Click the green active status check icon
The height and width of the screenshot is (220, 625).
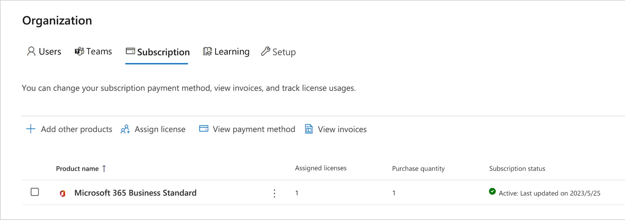tap(492, 191)
